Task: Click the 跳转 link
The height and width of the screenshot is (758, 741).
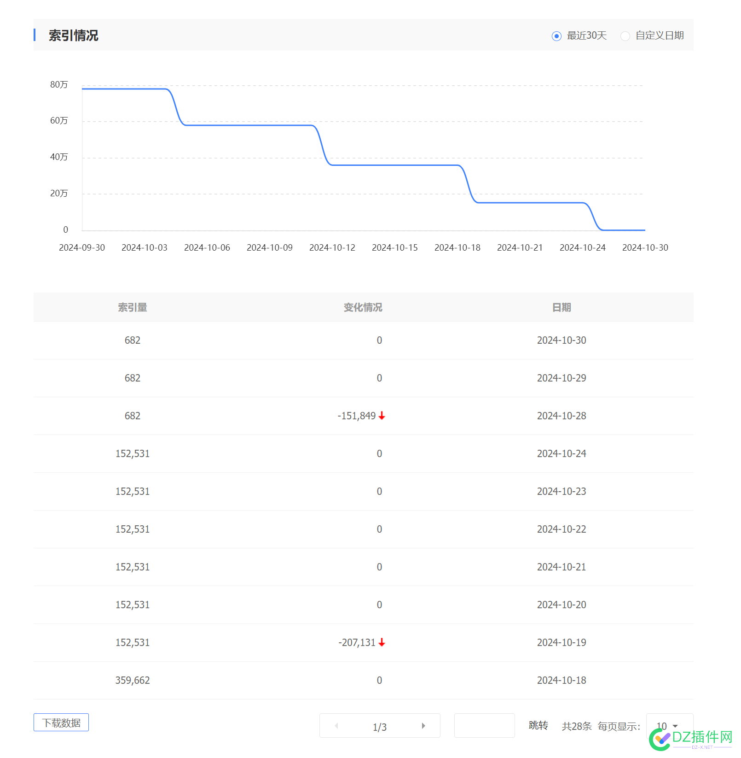Action: 538,726
